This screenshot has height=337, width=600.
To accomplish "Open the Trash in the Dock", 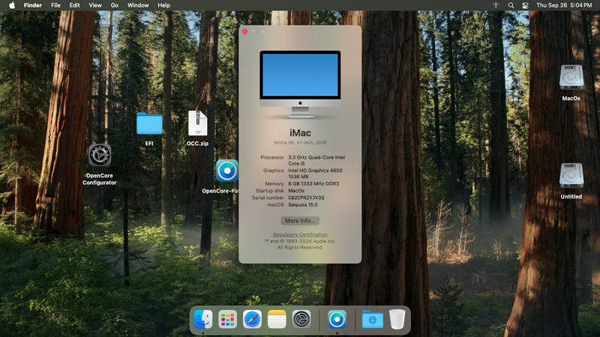I will pos(397,320).
